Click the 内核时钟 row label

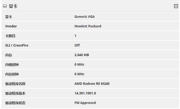point(12,65)
